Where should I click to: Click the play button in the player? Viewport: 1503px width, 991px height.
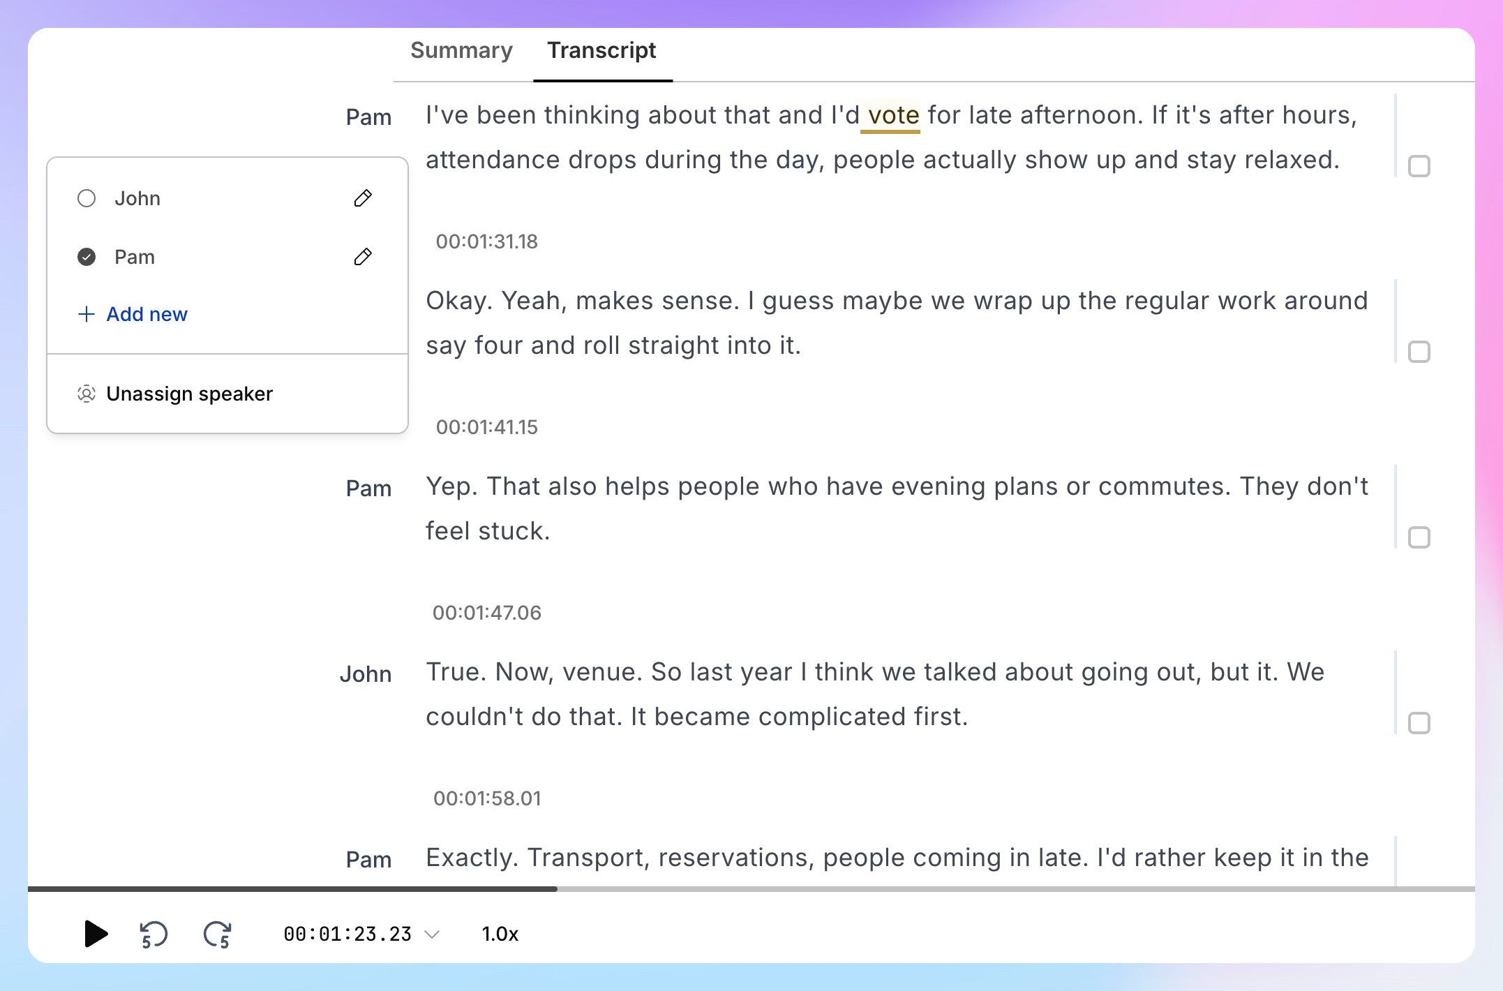96,934
